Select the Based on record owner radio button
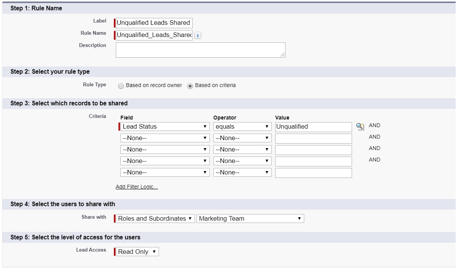 [x=121, y=86]
